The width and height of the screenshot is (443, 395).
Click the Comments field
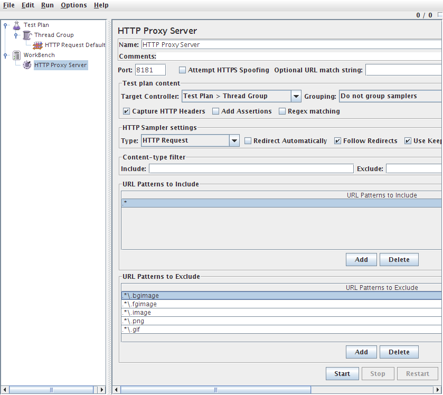(299, 56)
